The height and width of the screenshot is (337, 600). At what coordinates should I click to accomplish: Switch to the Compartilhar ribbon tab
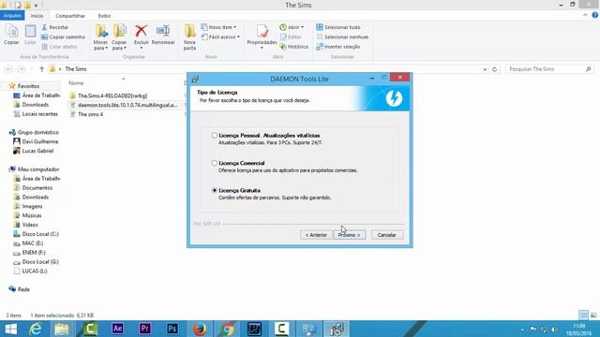click(x=70, y=16)
